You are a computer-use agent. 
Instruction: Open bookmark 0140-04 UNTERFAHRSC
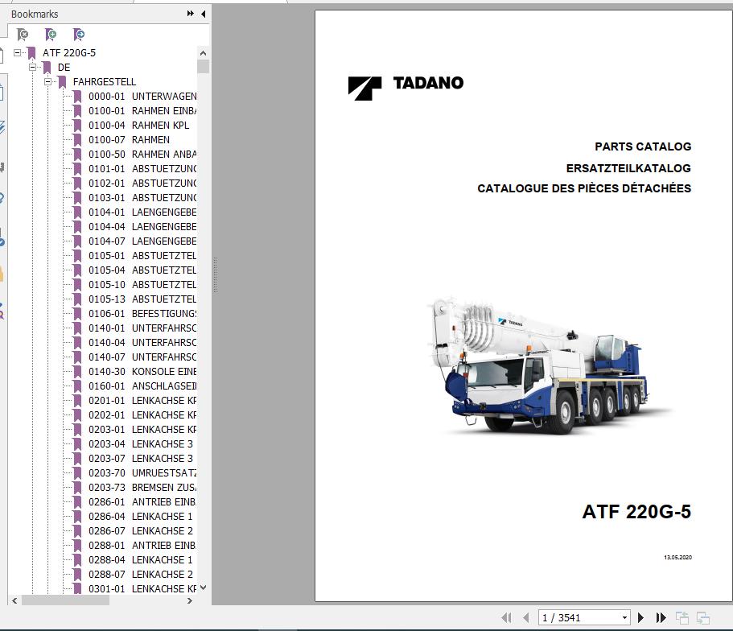point(142,343)
